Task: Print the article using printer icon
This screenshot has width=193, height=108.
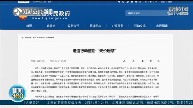Action: point(151,61)
